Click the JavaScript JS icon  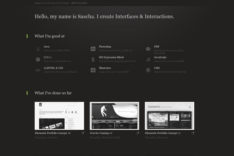(x=148, y=59)
